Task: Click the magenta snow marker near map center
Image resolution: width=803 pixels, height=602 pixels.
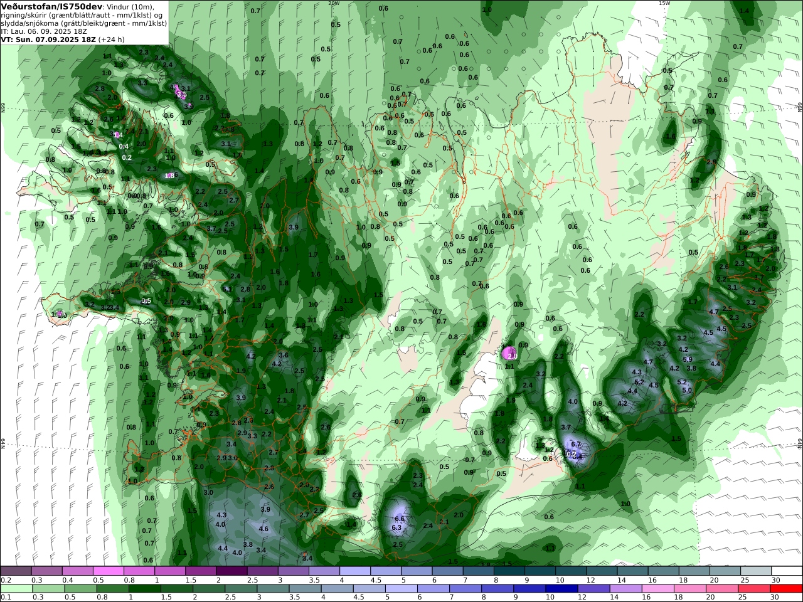Action: [509, 353]
